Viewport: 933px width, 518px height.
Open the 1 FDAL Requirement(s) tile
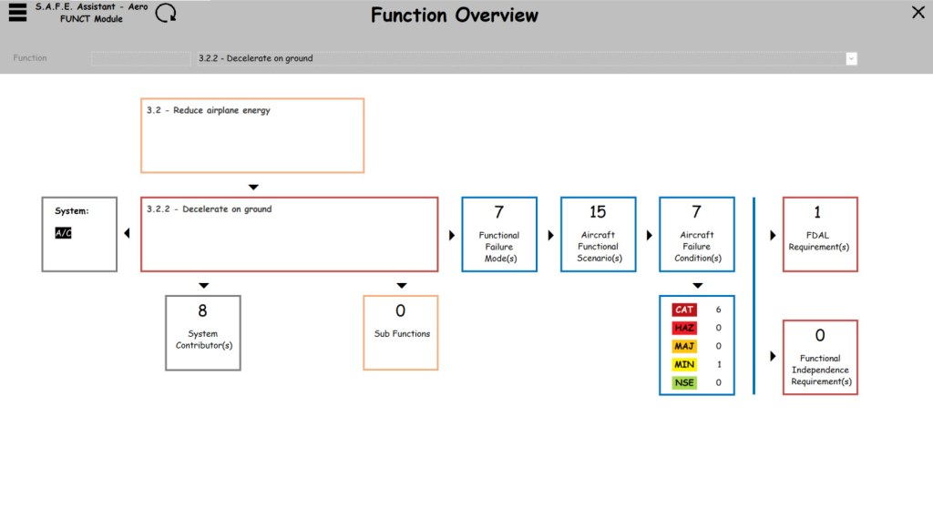[820, 234]
